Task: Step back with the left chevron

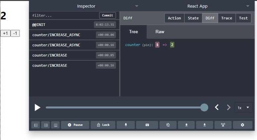Action: tap(217, 107)
